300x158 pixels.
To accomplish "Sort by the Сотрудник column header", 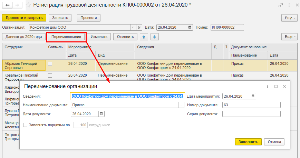I will coord(24,51).
